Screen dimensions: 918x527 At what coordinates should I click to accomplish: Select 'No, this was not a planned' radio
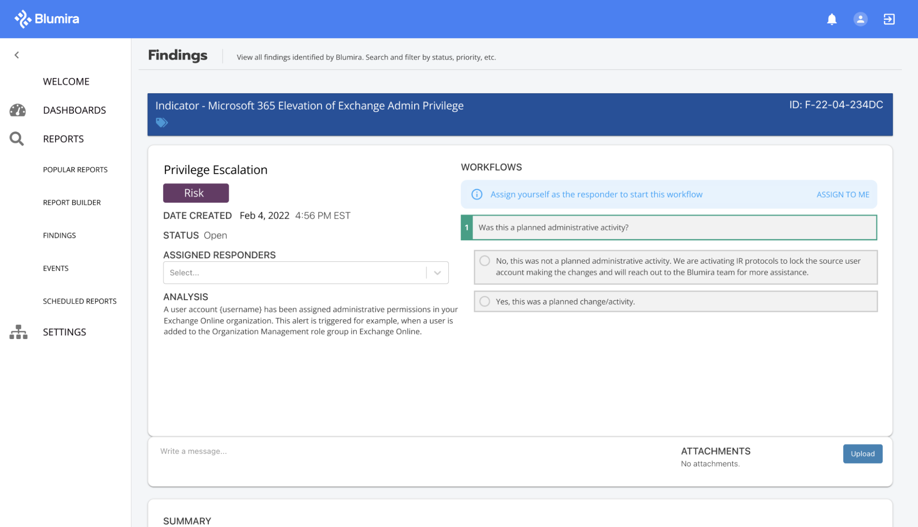(x=484, y=261)
